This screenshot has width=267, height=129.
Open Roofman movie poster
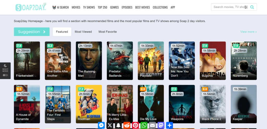[x=89, y=104]
